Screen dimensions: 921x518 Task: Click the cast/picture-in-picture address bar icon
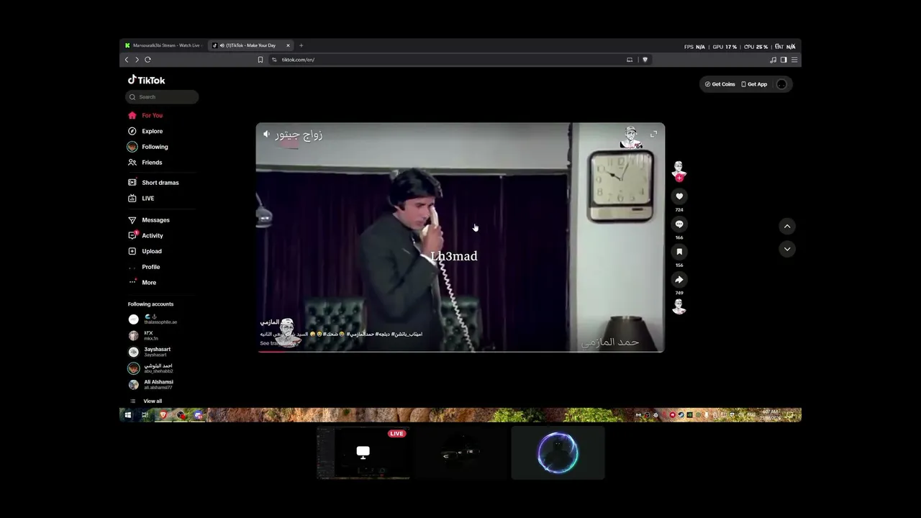pos(630,60)
